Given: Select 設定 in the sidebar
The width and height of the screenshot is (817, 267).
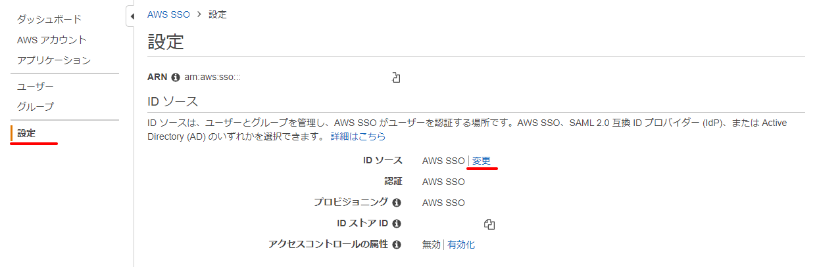Looking at the screenshot, I should tap(27, 133).
